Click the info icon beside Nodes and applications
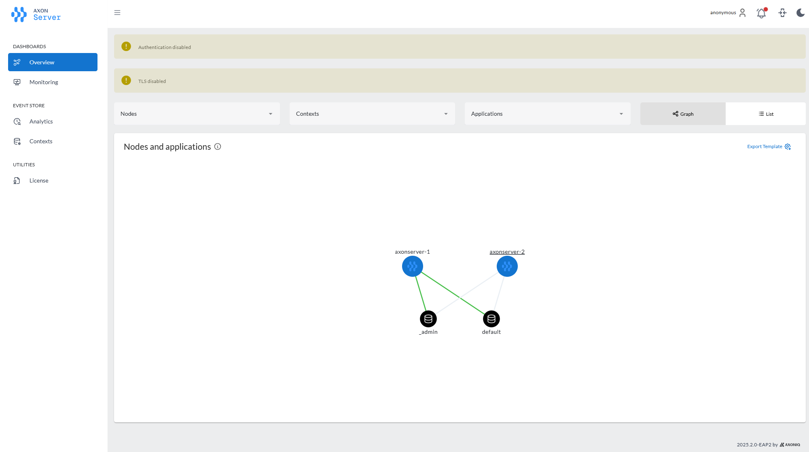 click(218, 146)
